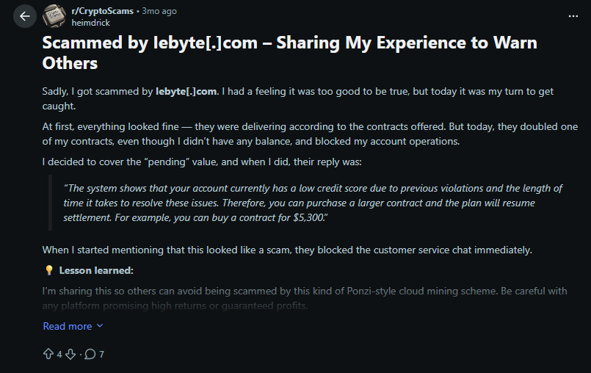This screenshot has width=591, height=373.
Task: Open the CryptoScams community avatar
Action: coord(54,16)
